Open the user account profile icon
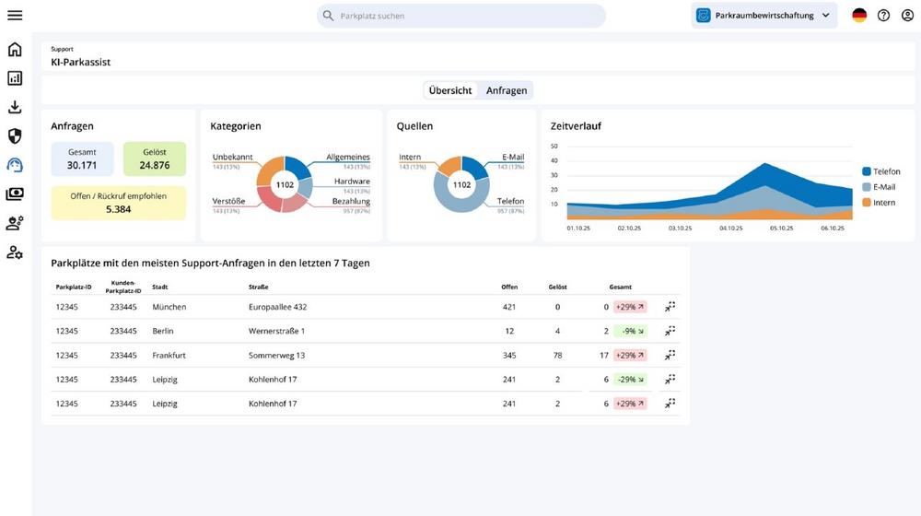The image size is (921, 516). (x=907, y=16)
